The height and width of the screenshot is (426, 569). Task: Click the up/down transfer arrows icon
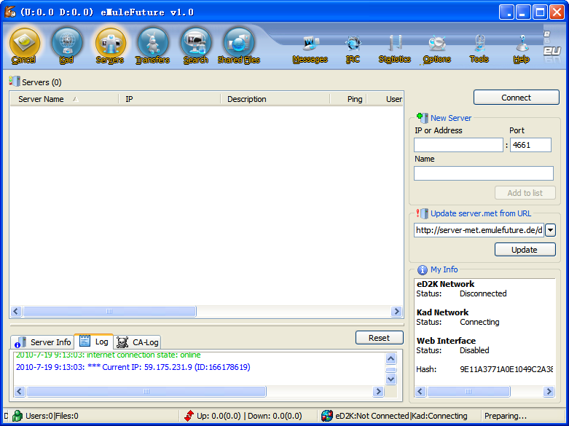(x=189, y=416)
